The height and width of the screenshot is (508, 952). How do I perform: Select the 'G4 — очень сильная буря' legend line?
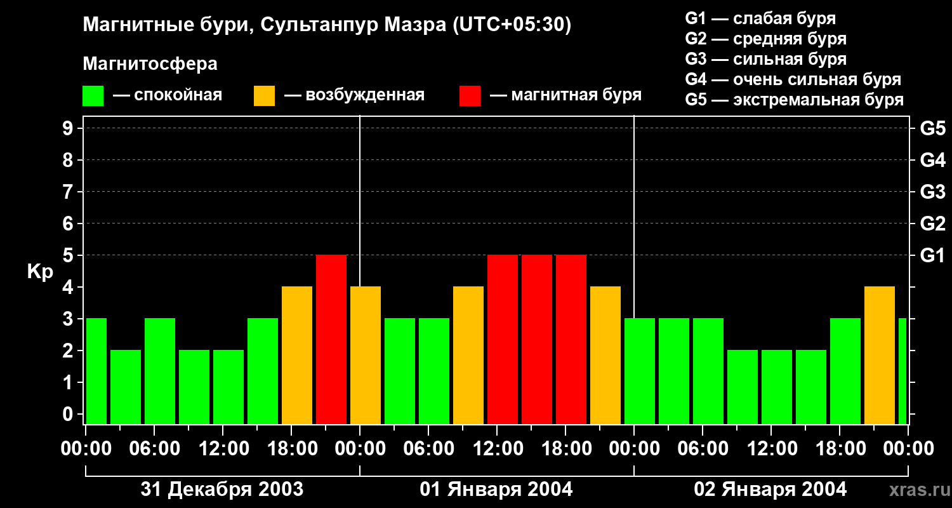tap(793, 79)
